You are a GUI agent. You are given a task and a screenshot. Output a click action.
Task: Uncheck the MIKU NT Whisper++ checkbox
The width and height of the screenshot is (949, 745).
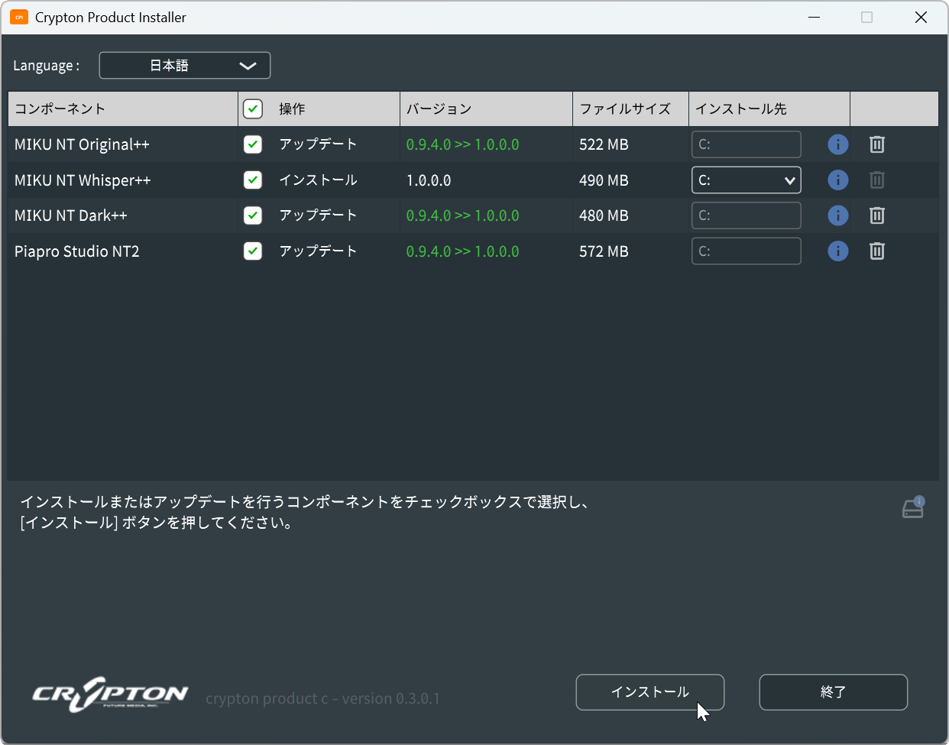point(253,180)
